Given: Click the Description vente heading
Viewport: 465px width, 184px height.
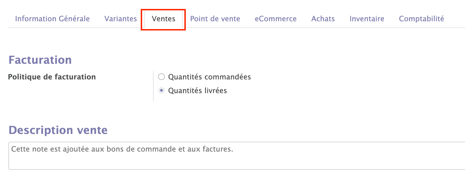Looking at the screenshot, I should pos(58,130).
